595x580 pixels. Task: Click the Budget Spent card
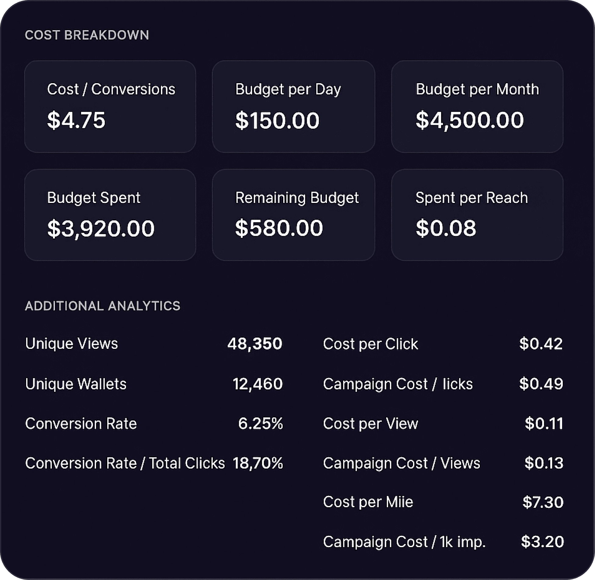(x=110, y=215)
